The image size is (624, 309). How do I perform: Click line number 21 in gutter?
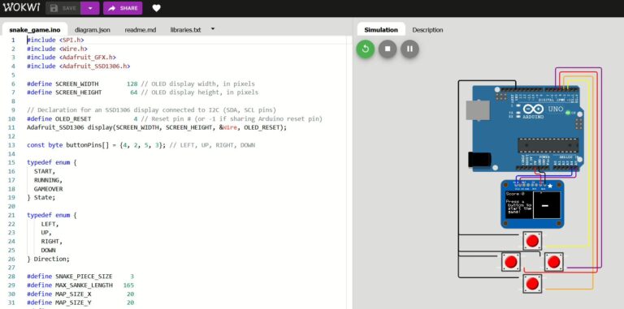[x=11, y=215]
